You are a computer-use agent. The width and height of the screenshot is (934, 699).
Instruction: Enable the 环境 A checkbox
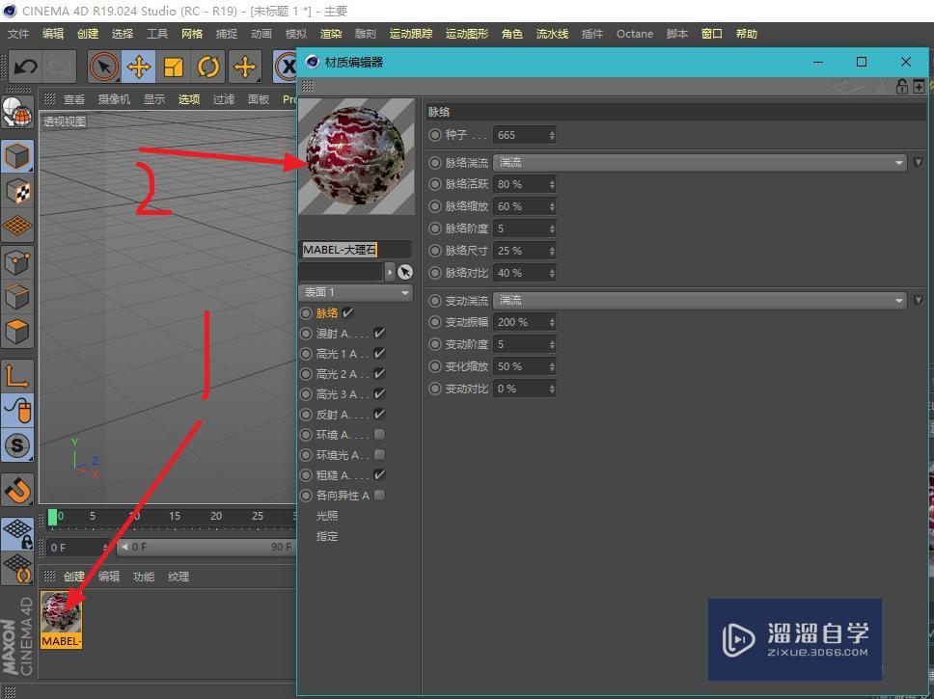[x=379, y=435]
